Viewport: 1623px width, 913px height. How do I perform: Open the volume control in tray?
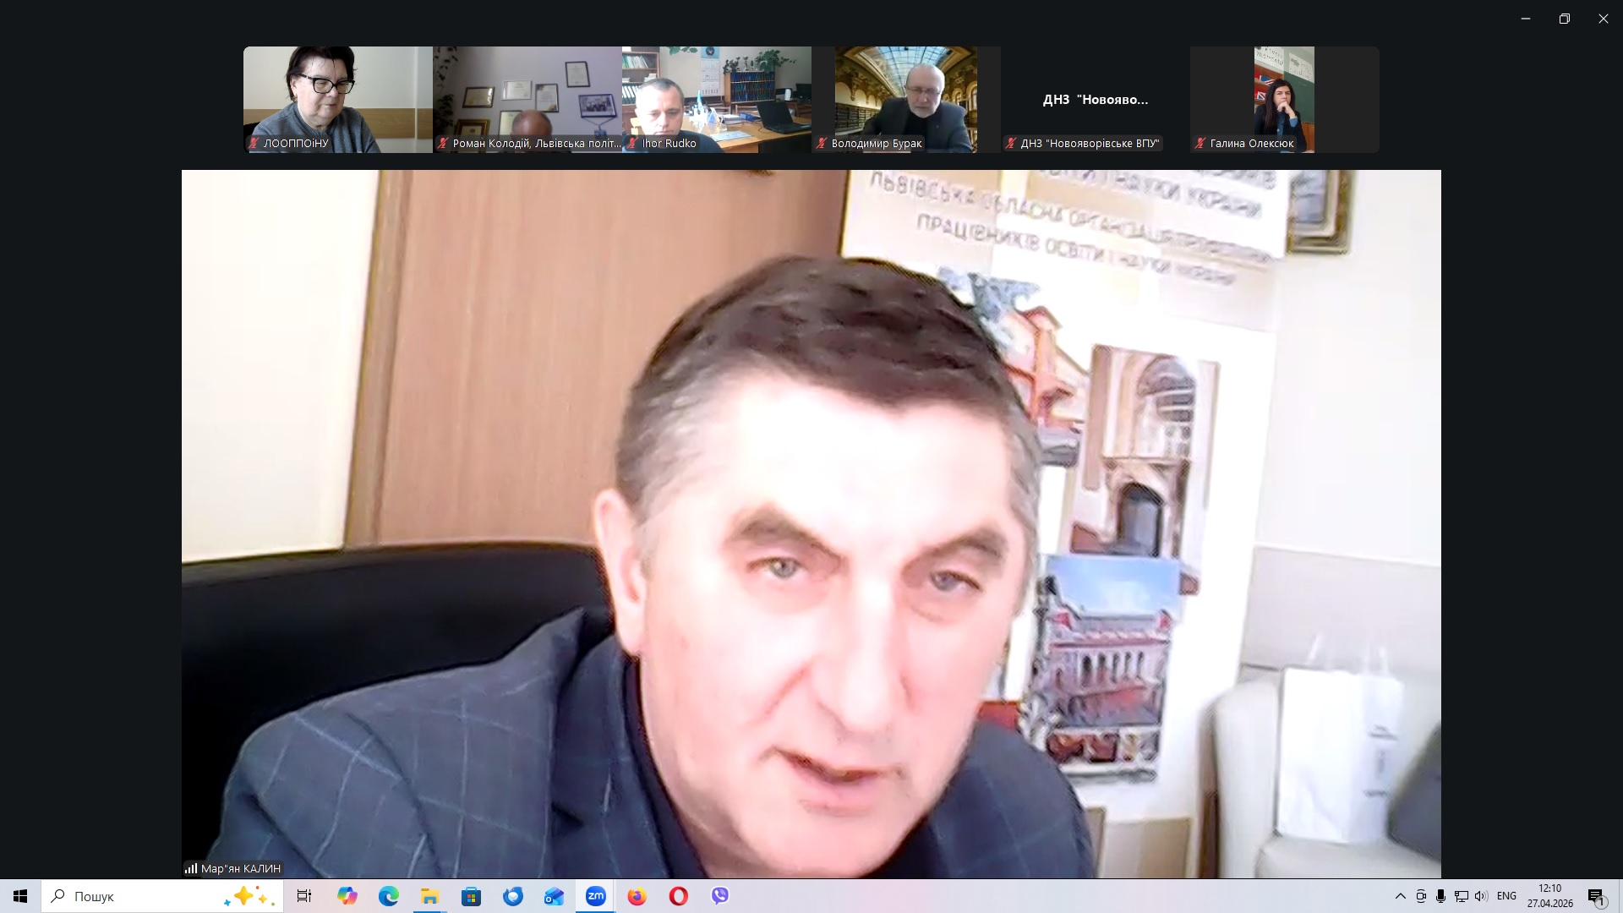tap(1481, 896)
